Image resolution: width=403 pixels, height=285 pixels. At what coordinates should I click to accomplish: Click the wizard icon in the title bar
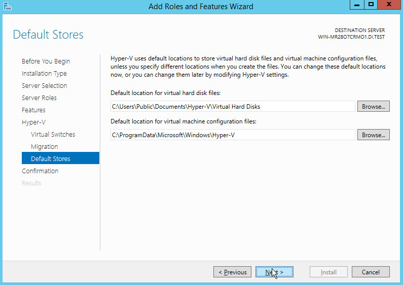pyautogui.click(x=6, y=6)
